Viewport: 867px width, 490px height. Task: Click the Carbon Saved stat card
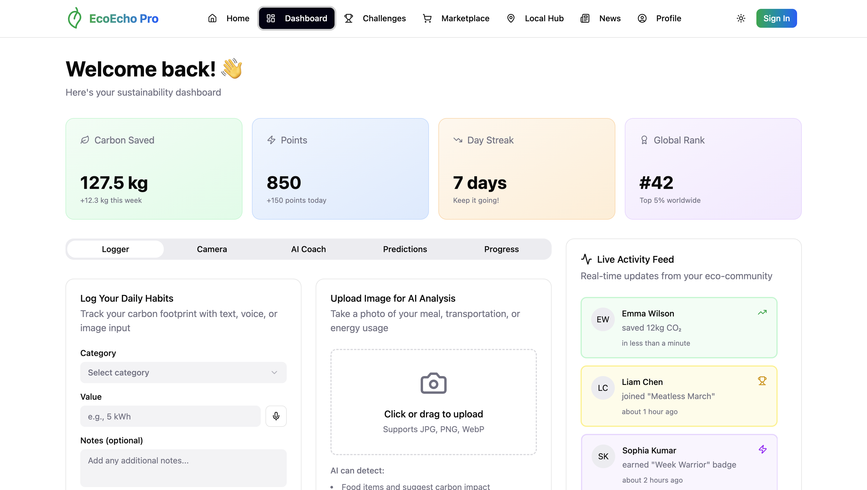[x=154, y=169]
